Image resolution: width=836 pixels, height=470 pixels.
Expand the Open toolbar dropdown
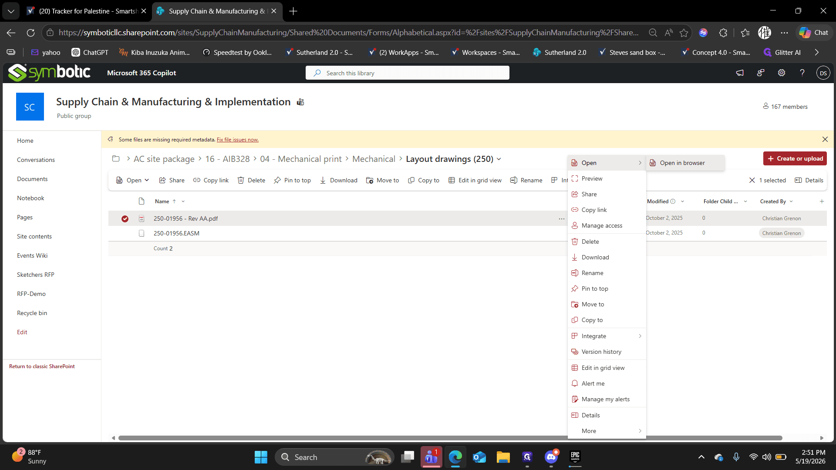click(132, 180)
